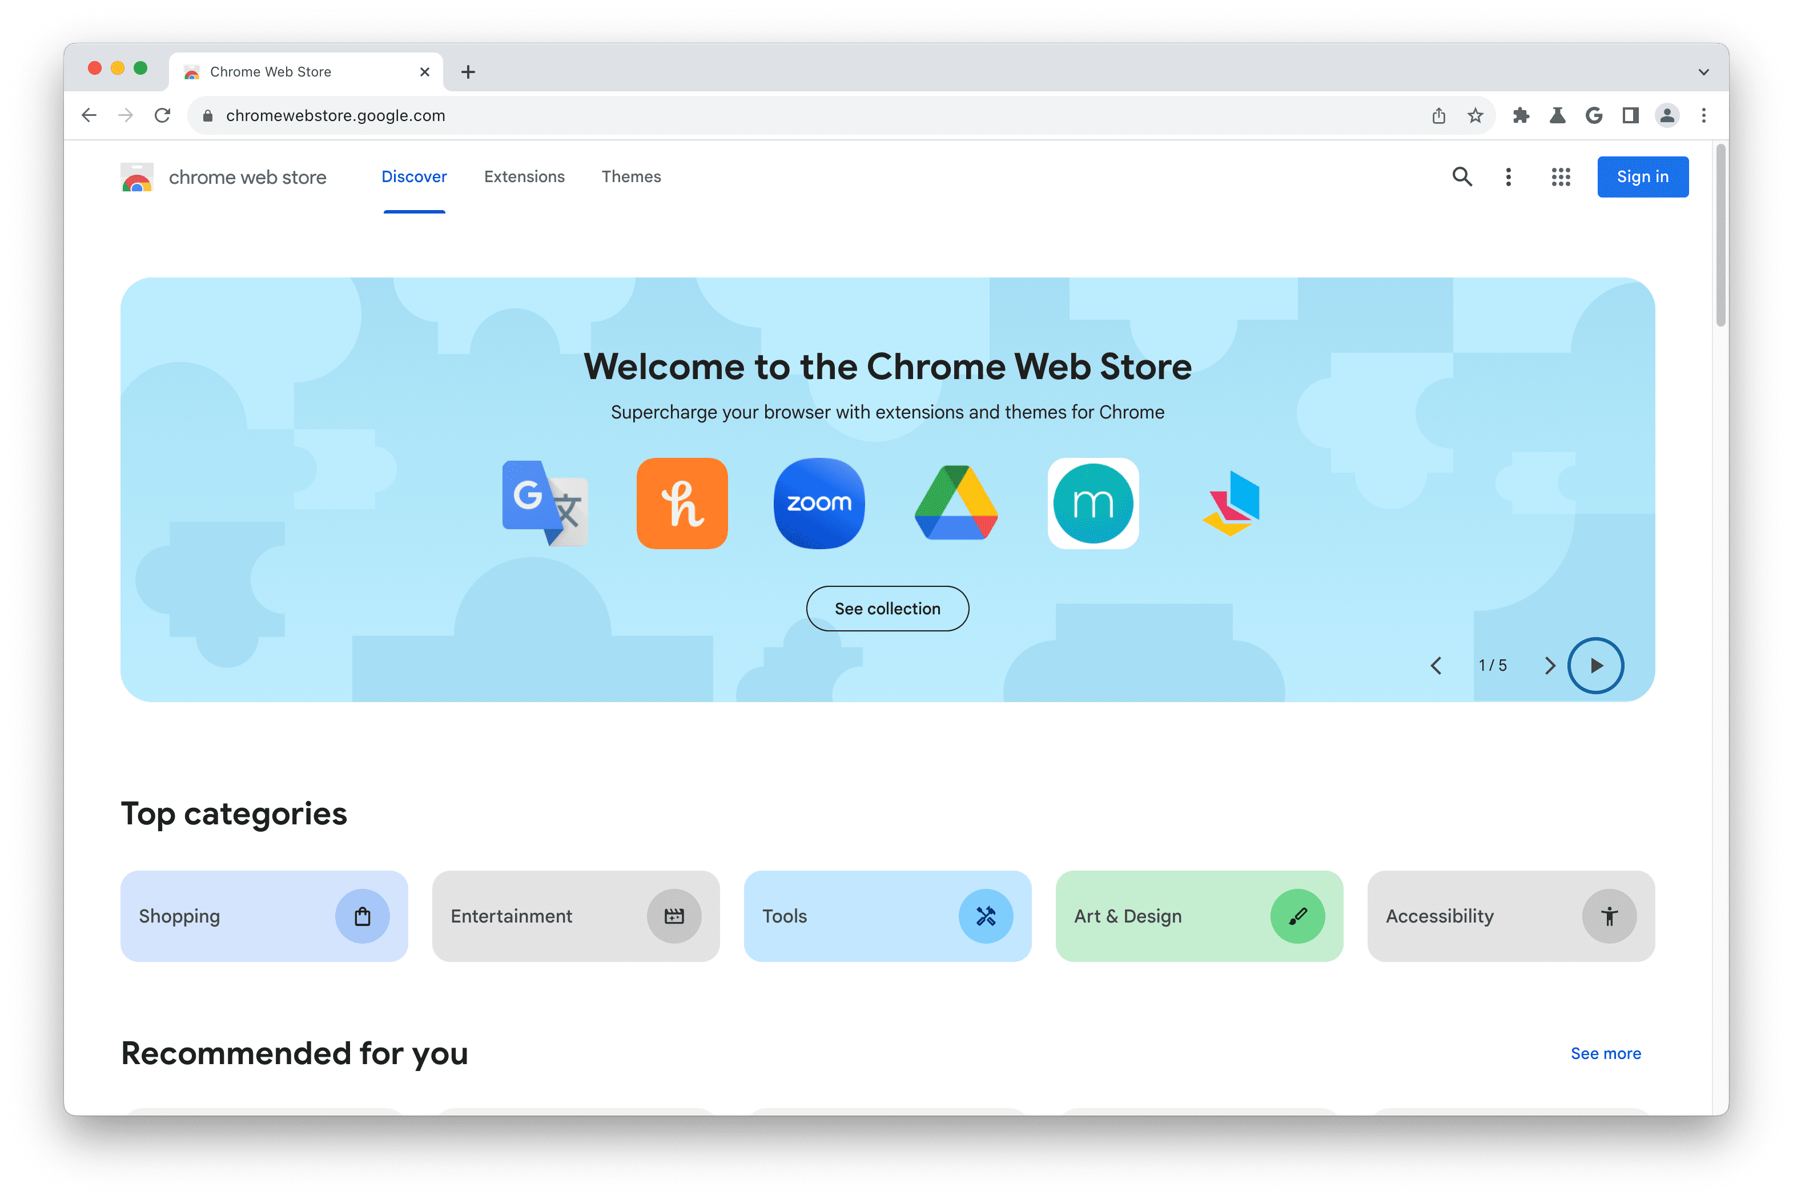Click the Chrome Web Store search icon
The image size is (1793, 1200).
pyautogui.click(x=1464, y=175)
